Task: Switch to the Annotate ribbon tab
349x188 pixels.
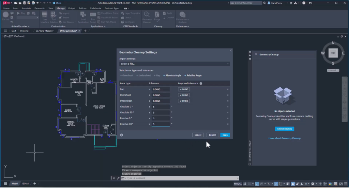Action: [x=27, y=8]
